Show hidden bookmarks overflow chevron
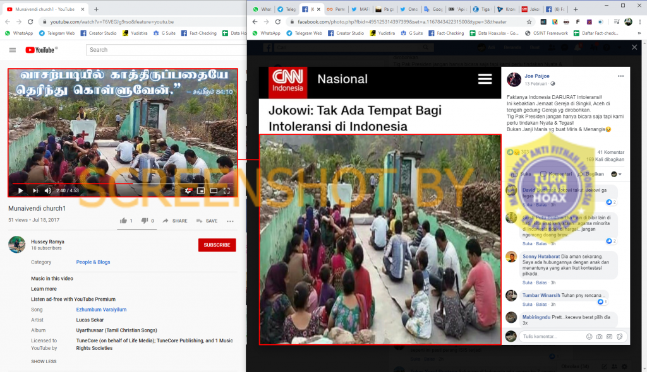The image size is (647, 372). point(639,33)
